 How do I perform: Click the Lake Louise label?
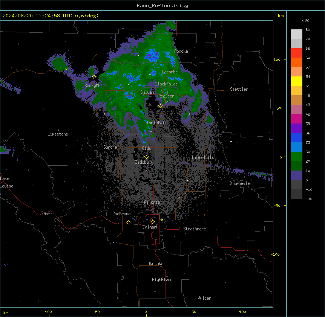(7, 182)
